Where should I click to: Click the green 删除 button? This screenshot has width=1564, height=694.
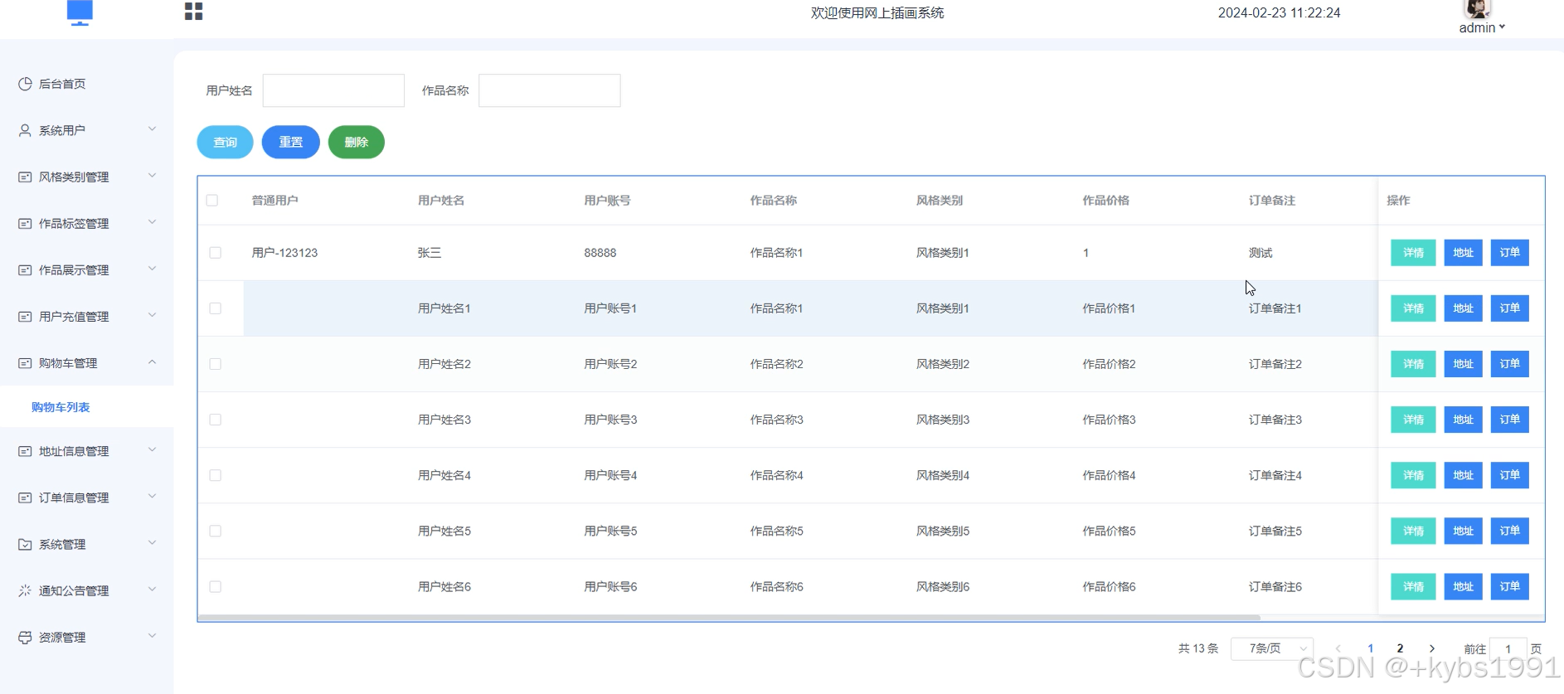[356, 142]
